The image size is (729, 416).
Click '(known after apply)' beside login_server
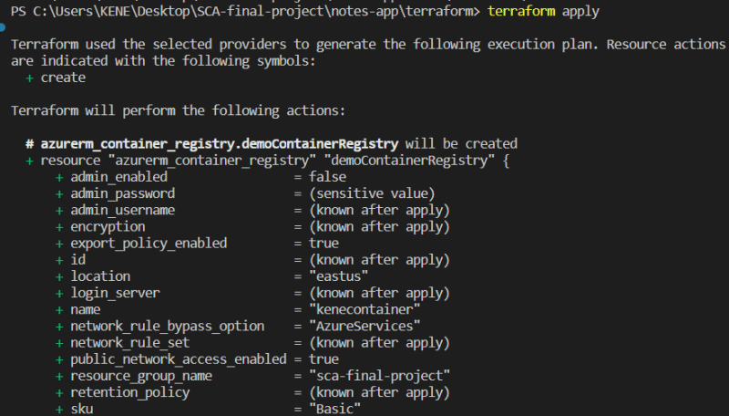(x=380, y=293)
